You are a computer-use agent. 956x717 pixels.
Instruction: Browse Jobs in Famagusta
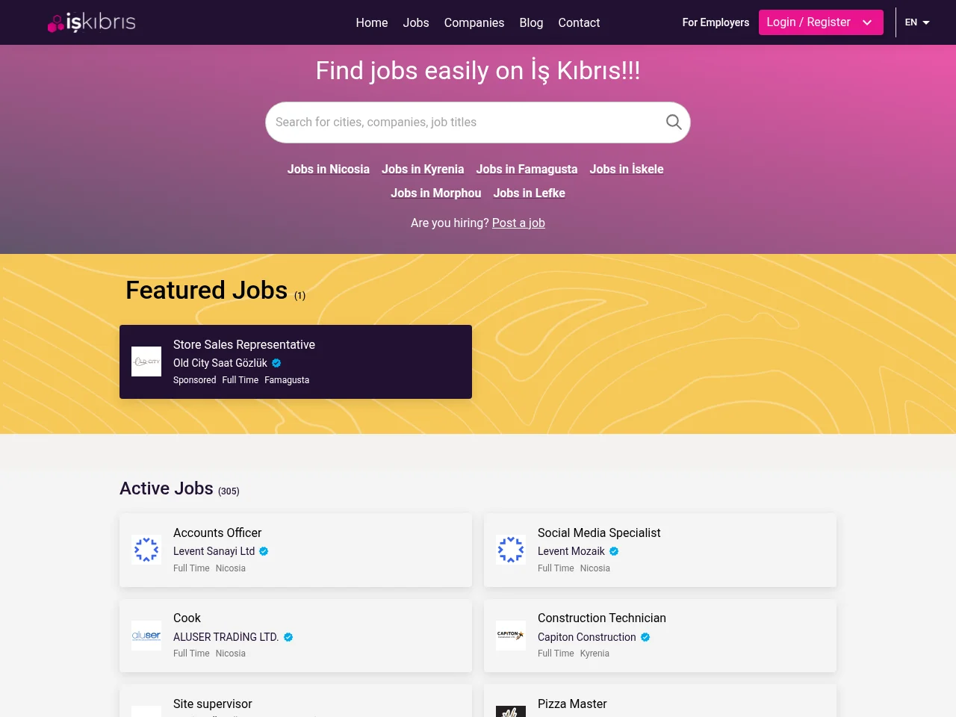(527, 169)
